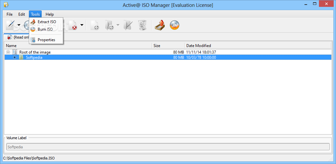Sort by the Name column header
Image resolution: width=336 pixels, height=164 pixels.
pyautogui.click(x=78, y=46)
